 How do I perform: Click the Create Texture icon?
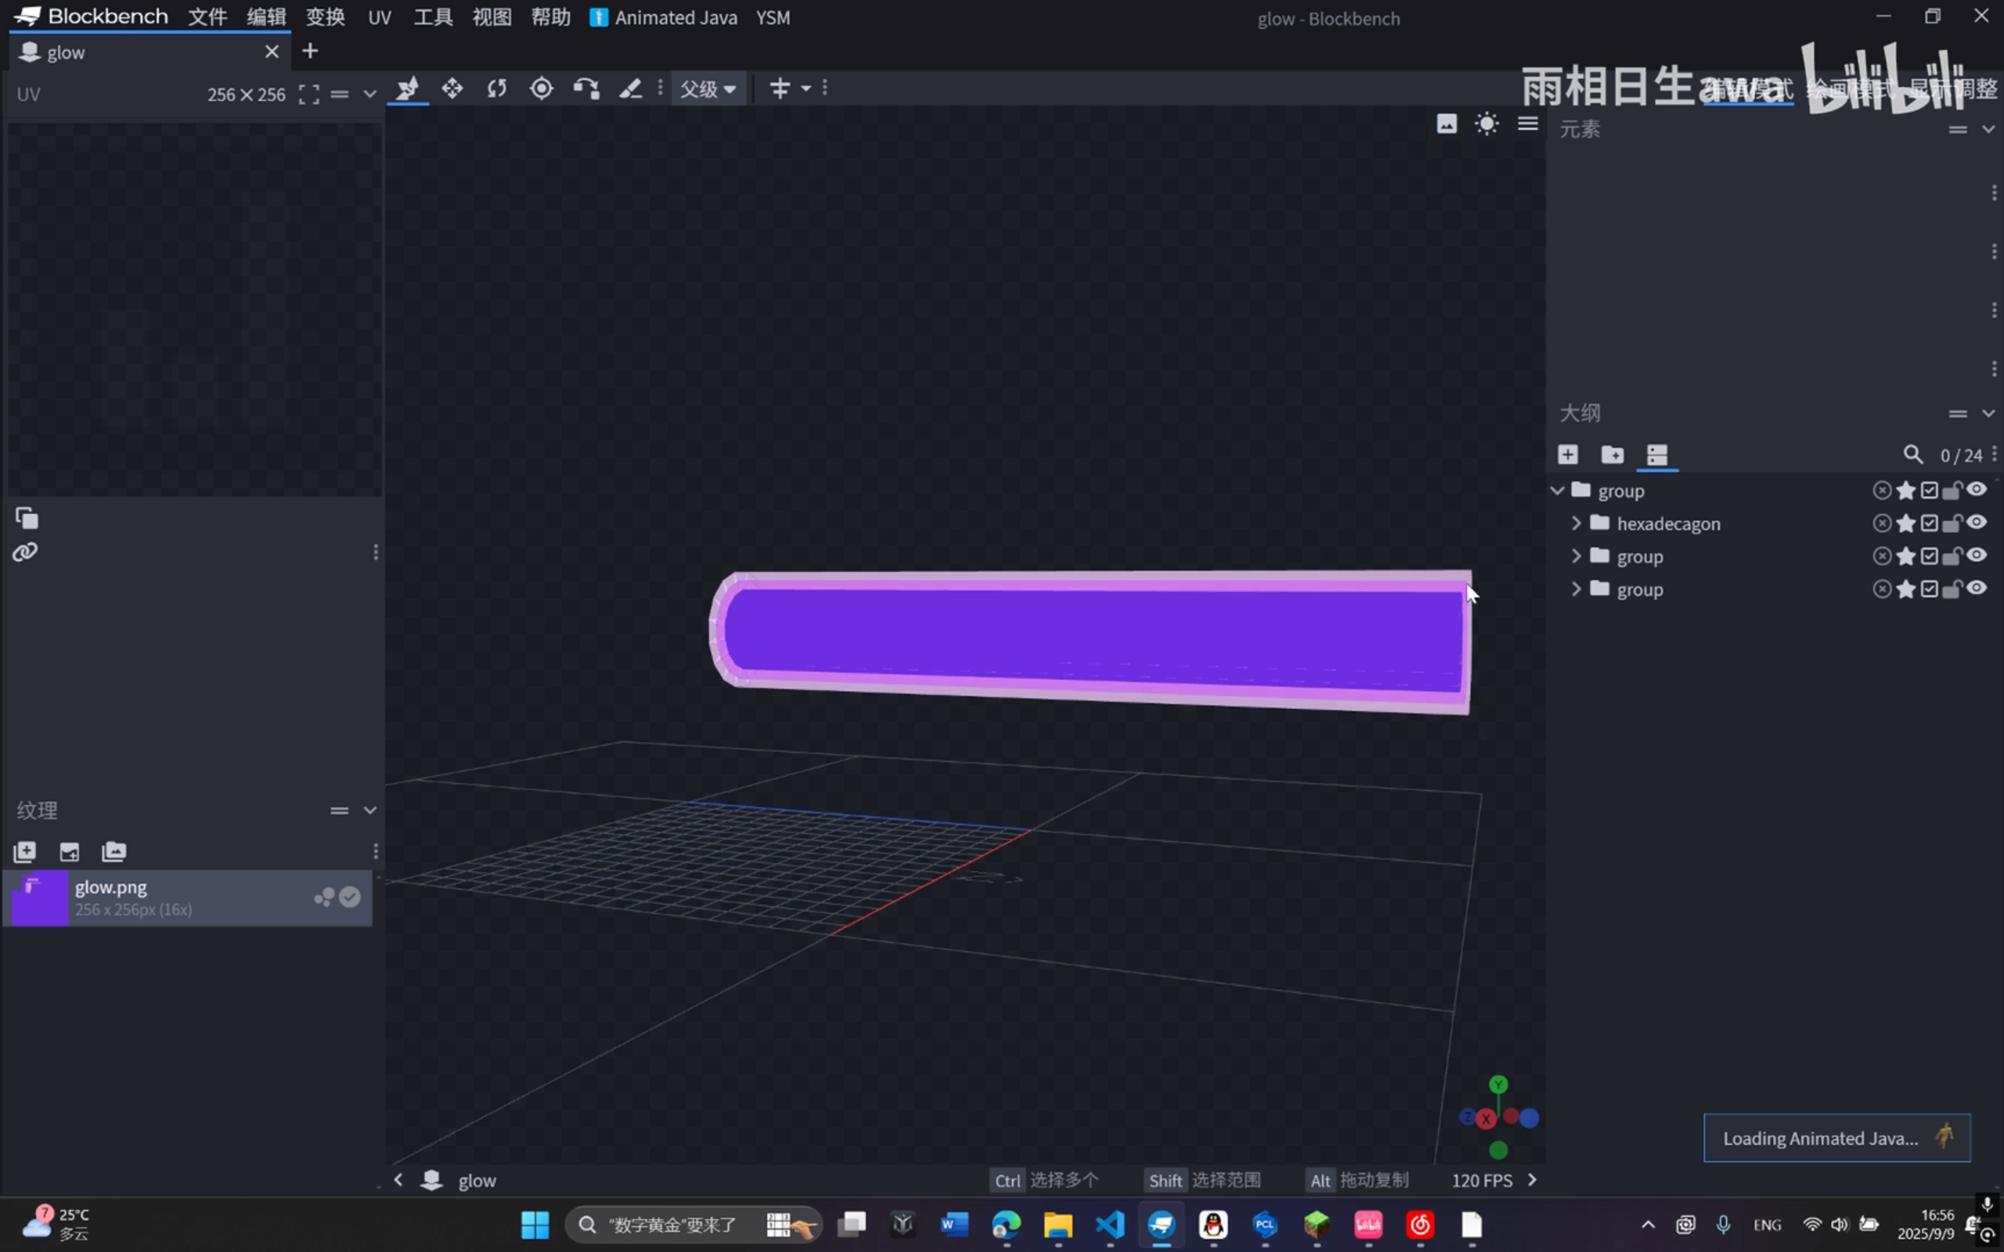point(70,851)
